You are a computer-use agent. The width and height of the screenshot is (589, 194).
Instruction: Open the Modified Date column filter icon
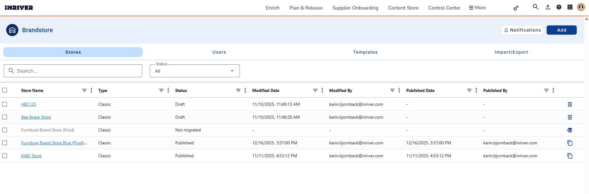pos(315,90)
